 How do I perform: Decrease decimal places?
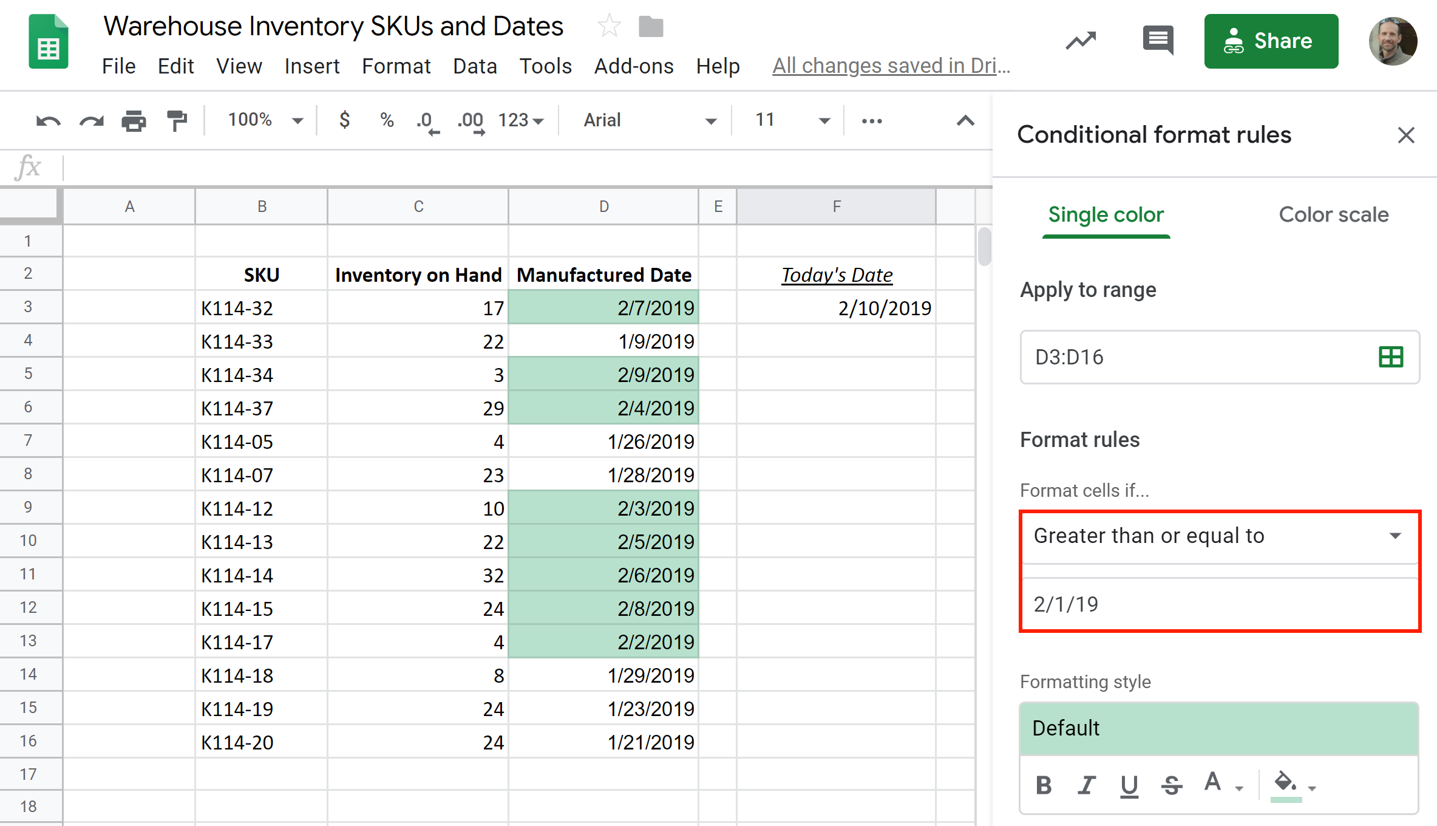427,122
